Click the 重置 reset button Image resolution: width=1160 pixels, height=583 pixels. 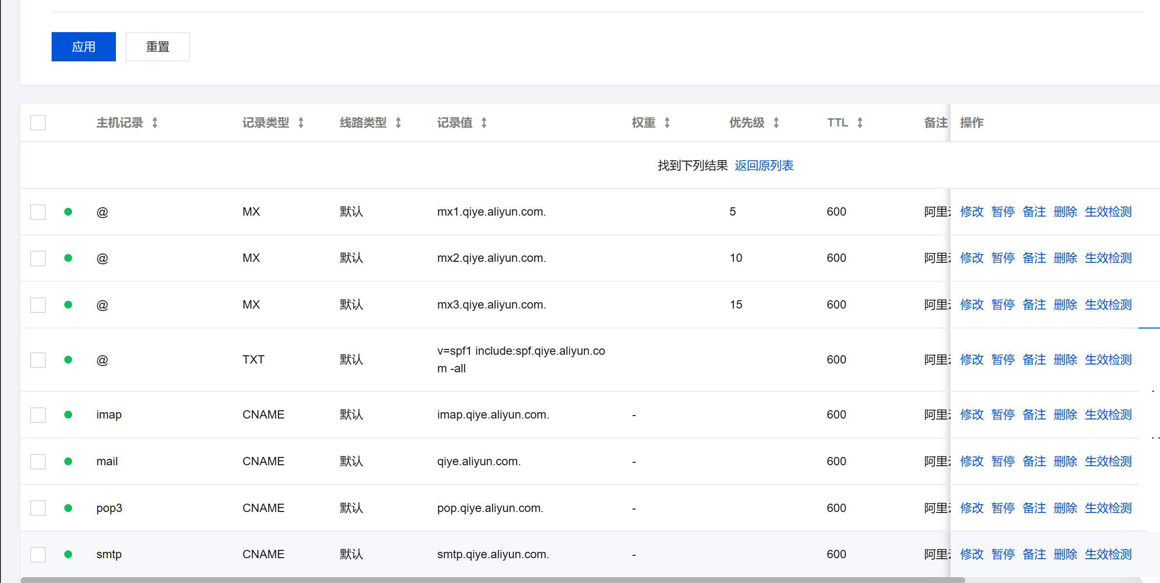(158, 47)
